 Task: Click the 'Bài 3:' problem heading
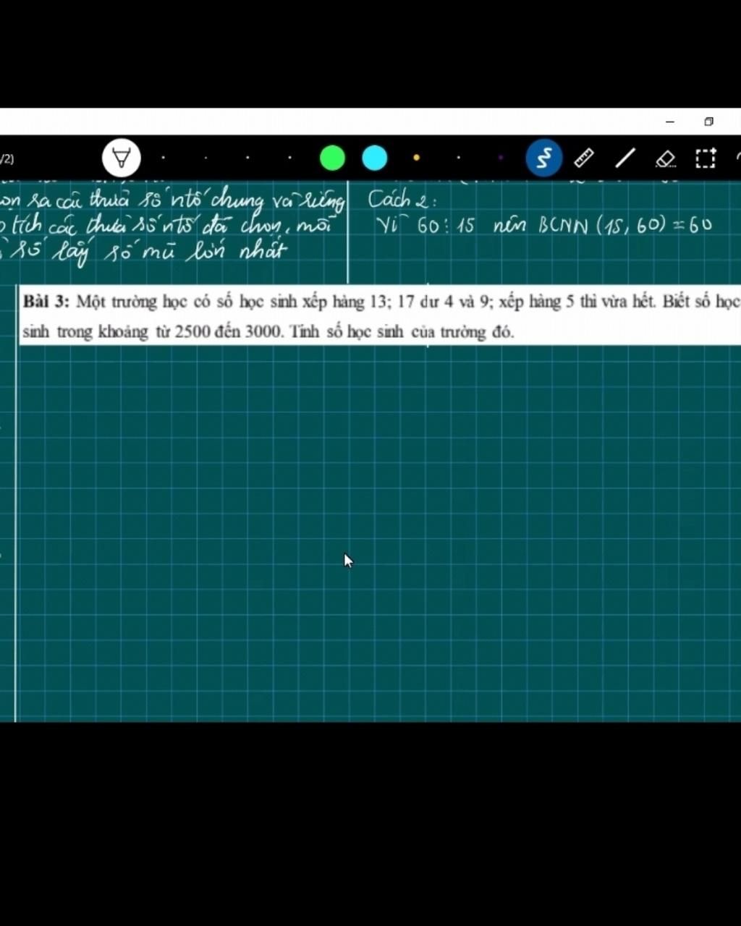[46, 302]
